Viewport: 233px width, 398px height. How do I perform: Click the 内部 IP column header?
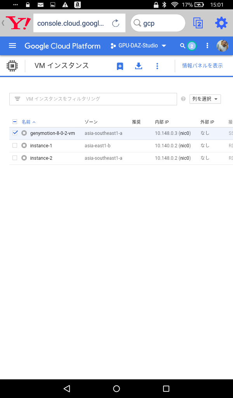point(162,122)
